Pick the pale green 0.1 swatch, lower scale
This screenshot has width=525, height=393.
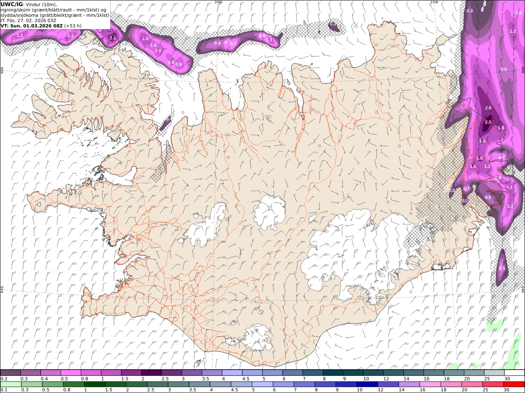click(x=11, y=384)
